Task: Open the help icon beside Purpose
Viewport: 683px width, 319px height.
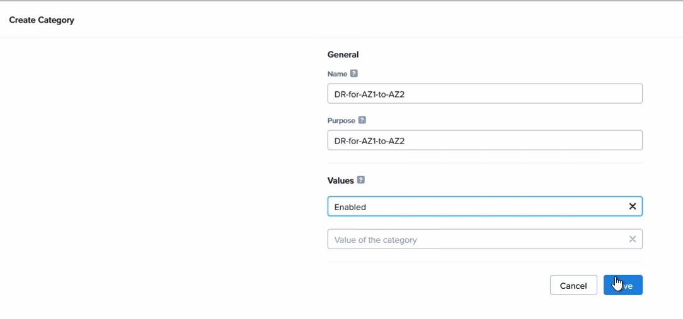Action: [362, 120]
